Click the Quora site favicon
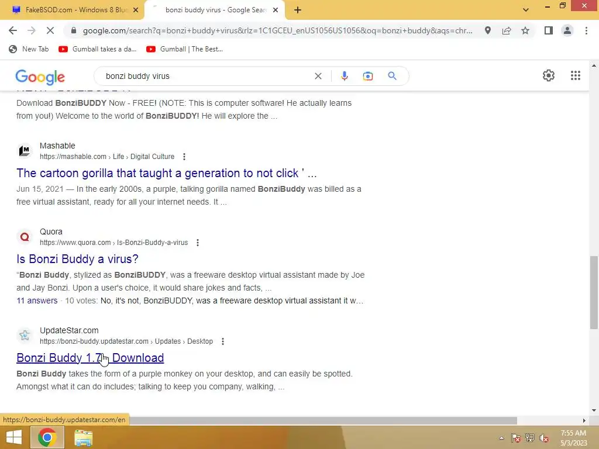This screenshot has height=449, width=599. (25, 237)
